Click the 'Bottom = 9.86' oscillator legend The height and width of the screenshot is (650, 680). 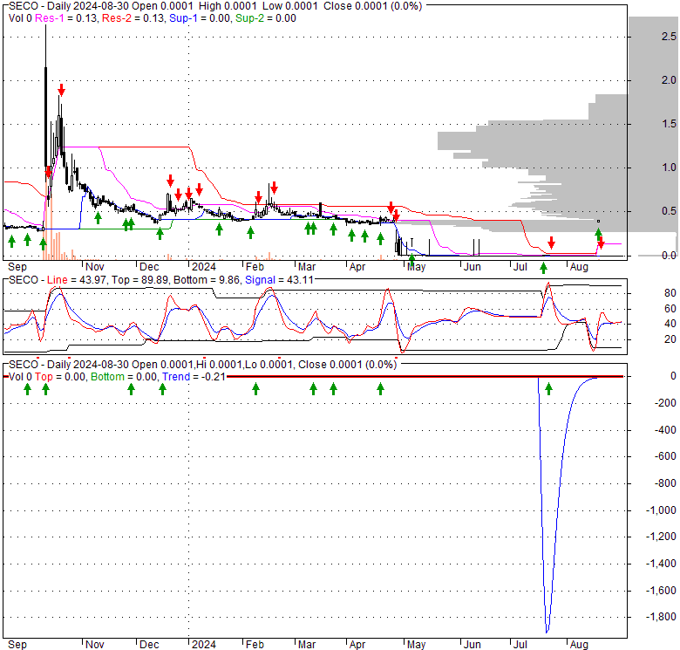(x=207, y=280)
